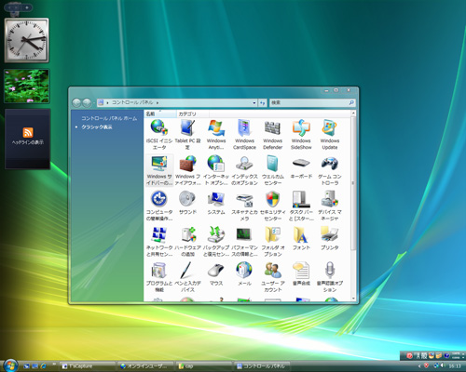Open プログラムと機能 icon
This screenshot has height=372, width=466.
(x=159, y=277)
